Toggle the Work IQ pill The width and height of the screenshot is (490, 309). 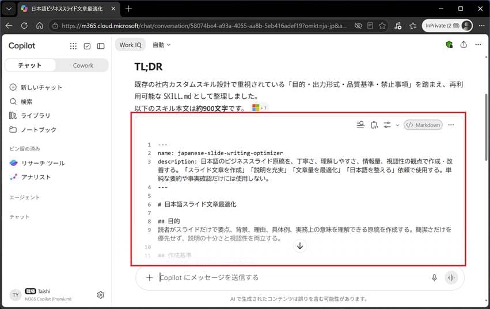(130, 45)
